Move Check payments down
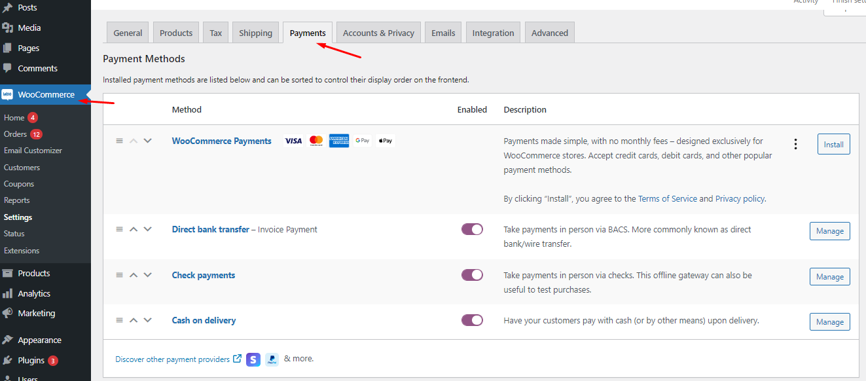 147,275
